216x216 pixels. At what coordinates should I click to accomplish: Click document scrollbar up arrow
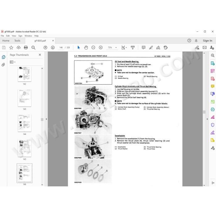click(204, 53)
